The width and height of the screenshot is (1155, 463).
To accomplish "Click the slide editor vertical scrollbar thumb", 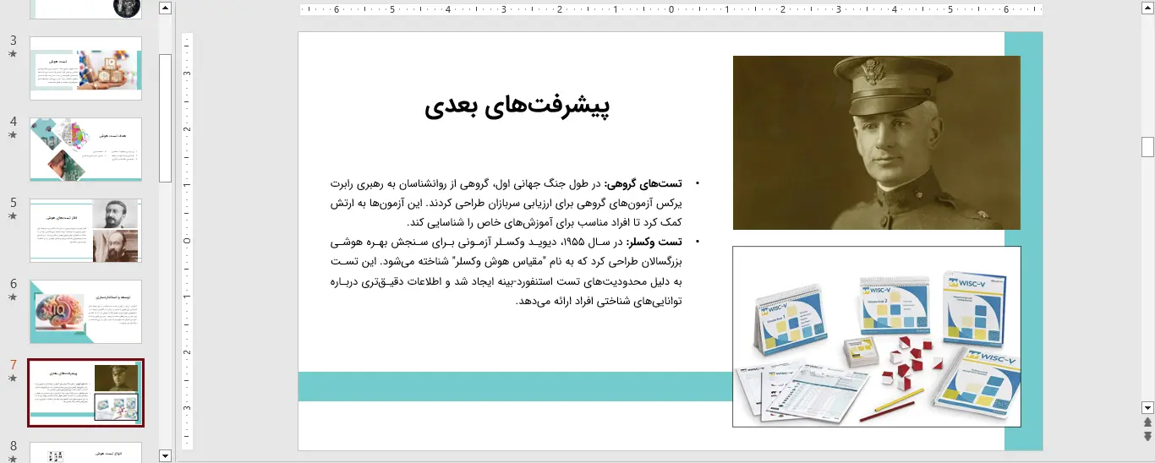I will pos(1147,147).
